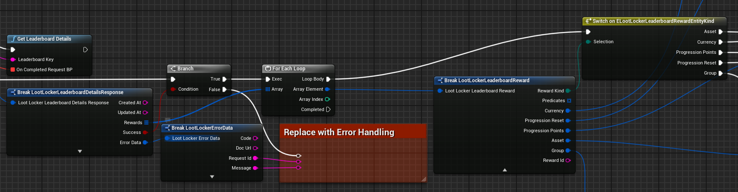The image size is (738, 192).
Task: Click the pink Leaderboard Key input pin
Action: 13,60
